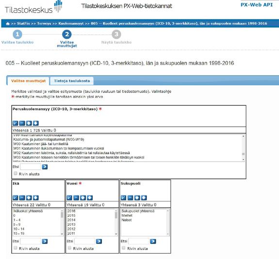Open Terveys in the breadcrumb

[44, 23]
